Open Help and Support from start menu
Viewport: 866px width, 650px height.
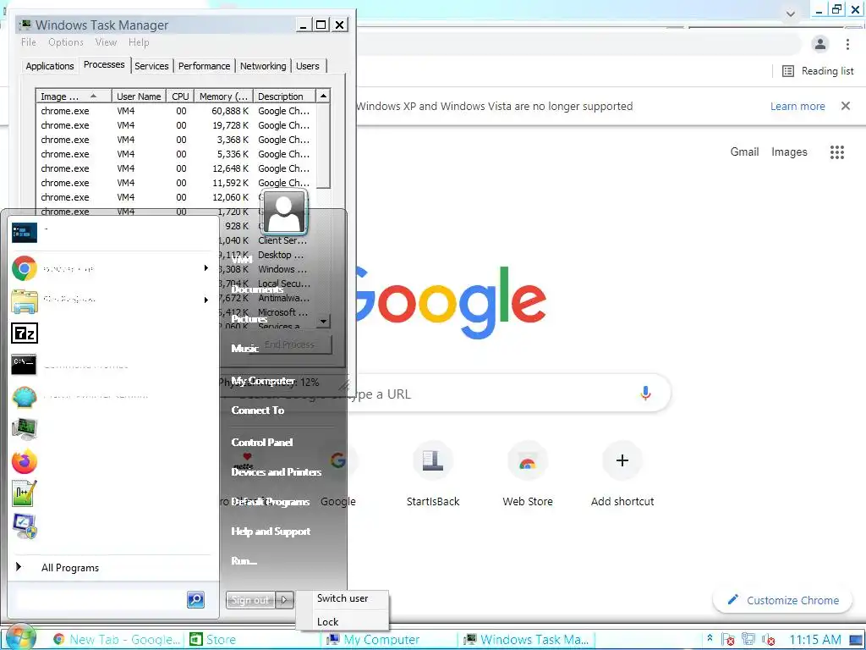point(271,532)
